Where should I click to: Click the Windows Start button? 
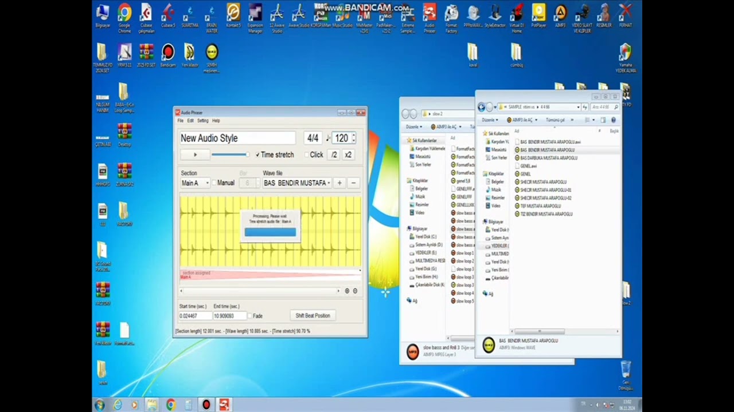point(100,405)
